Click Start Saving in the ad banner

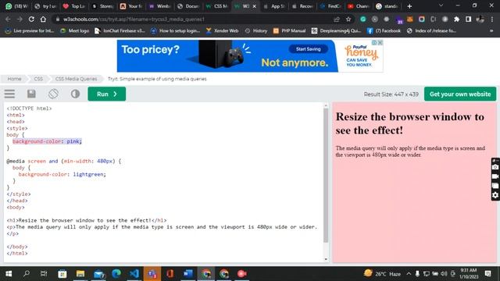[x=309, y=49]
